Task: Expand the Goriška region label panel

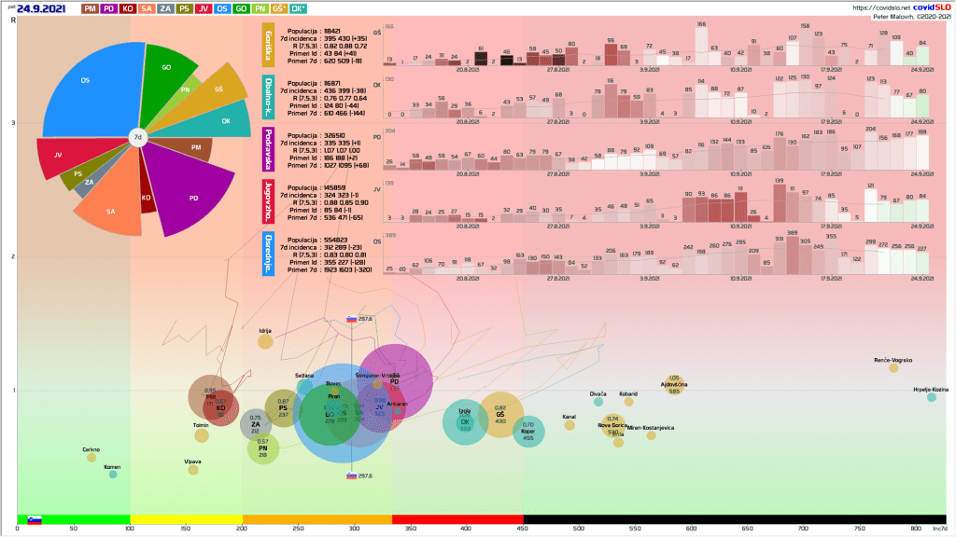Action: 269,45
